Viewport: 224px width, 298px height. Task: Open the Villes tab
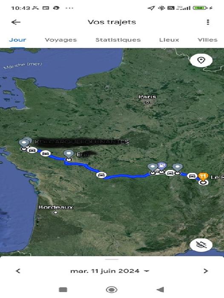pyautogui.click(x=207, y=40)
